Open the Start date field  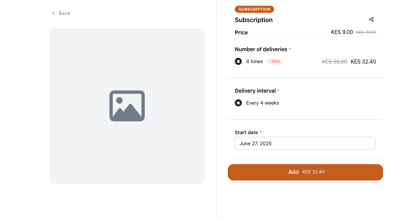305,143
